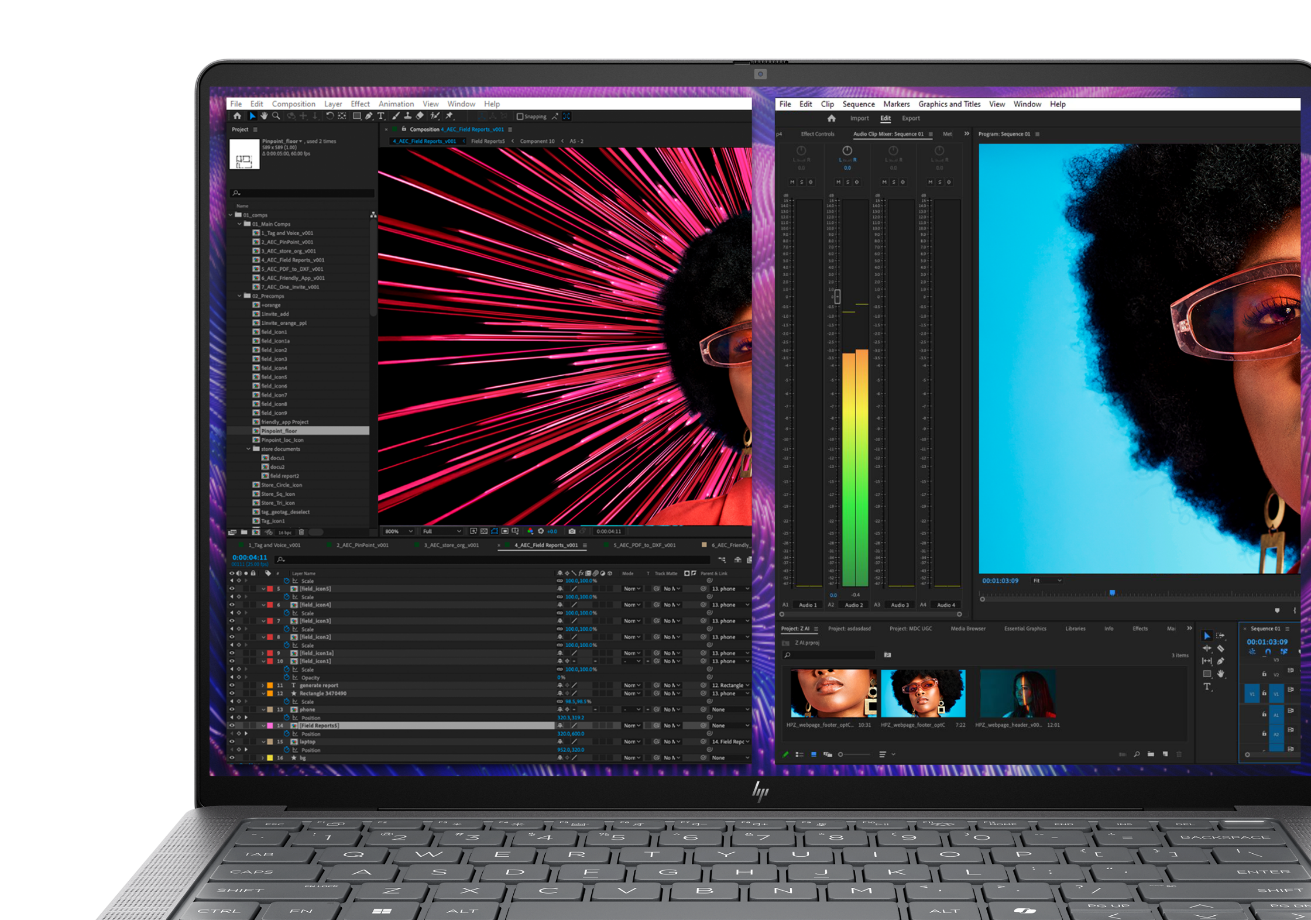Take a snapshot in the Composition panel
This screenshot has height=920, width=1311.
572,531
